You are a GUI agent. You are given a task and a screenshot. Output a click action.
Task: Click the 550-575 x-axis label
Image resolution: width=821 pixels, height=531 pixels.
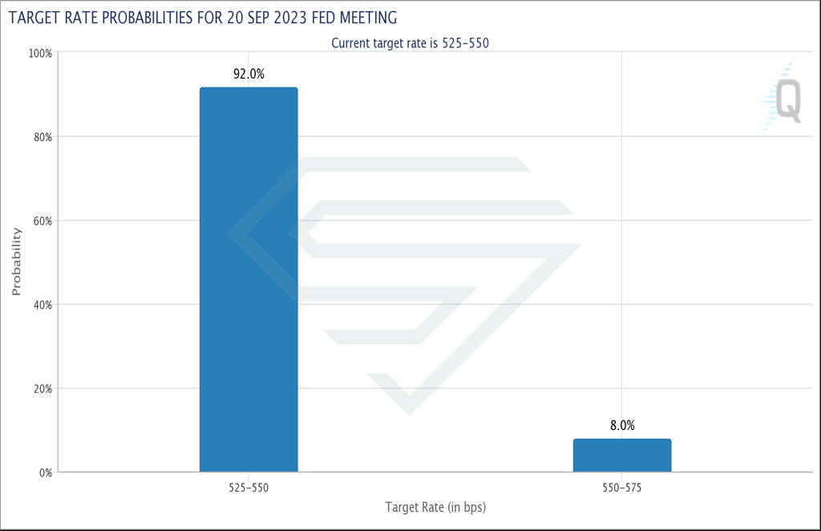(x=621, y=488)
